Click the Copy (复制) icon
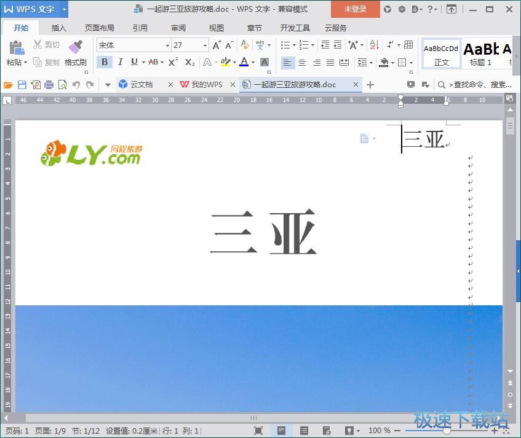 click(x=37, y=62)
